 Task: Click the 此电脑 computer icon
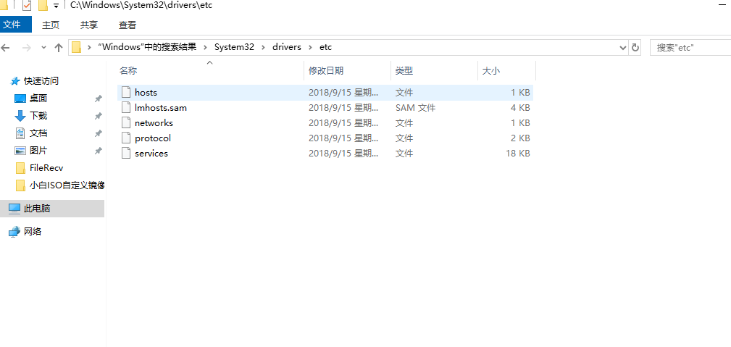pos(14,209)
